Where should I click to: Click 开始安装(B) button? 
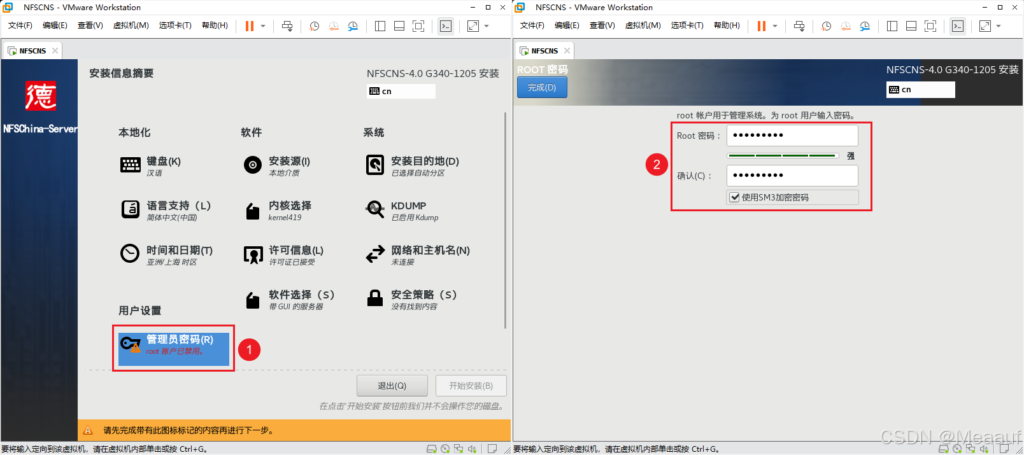[x=471, y=386]
